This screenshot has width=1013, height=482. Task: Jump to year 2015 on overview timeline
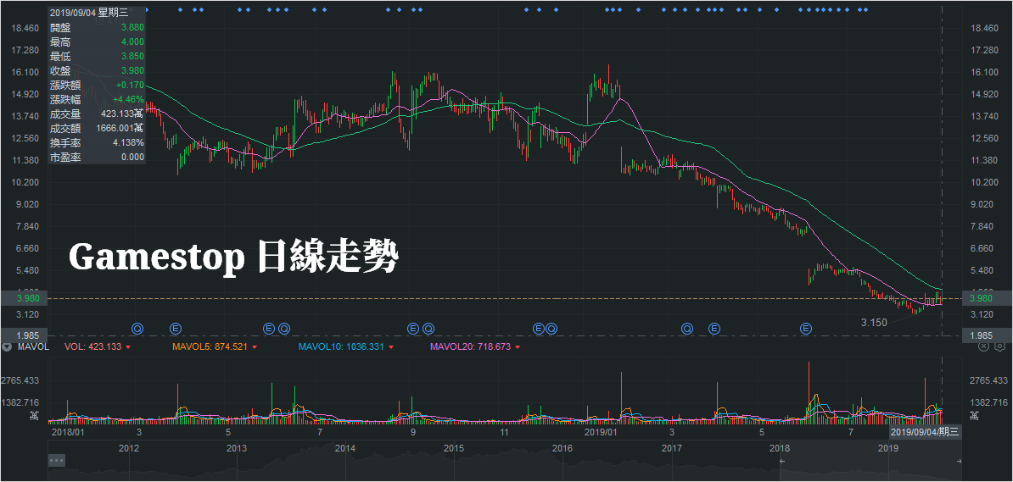(x=453, y=447)
